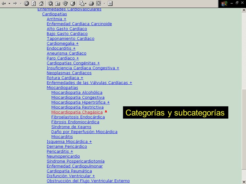Expand Enfermedades de las Válvulas Cardíacas +
This screenshot has height=184, width=246.
point(89,83)
